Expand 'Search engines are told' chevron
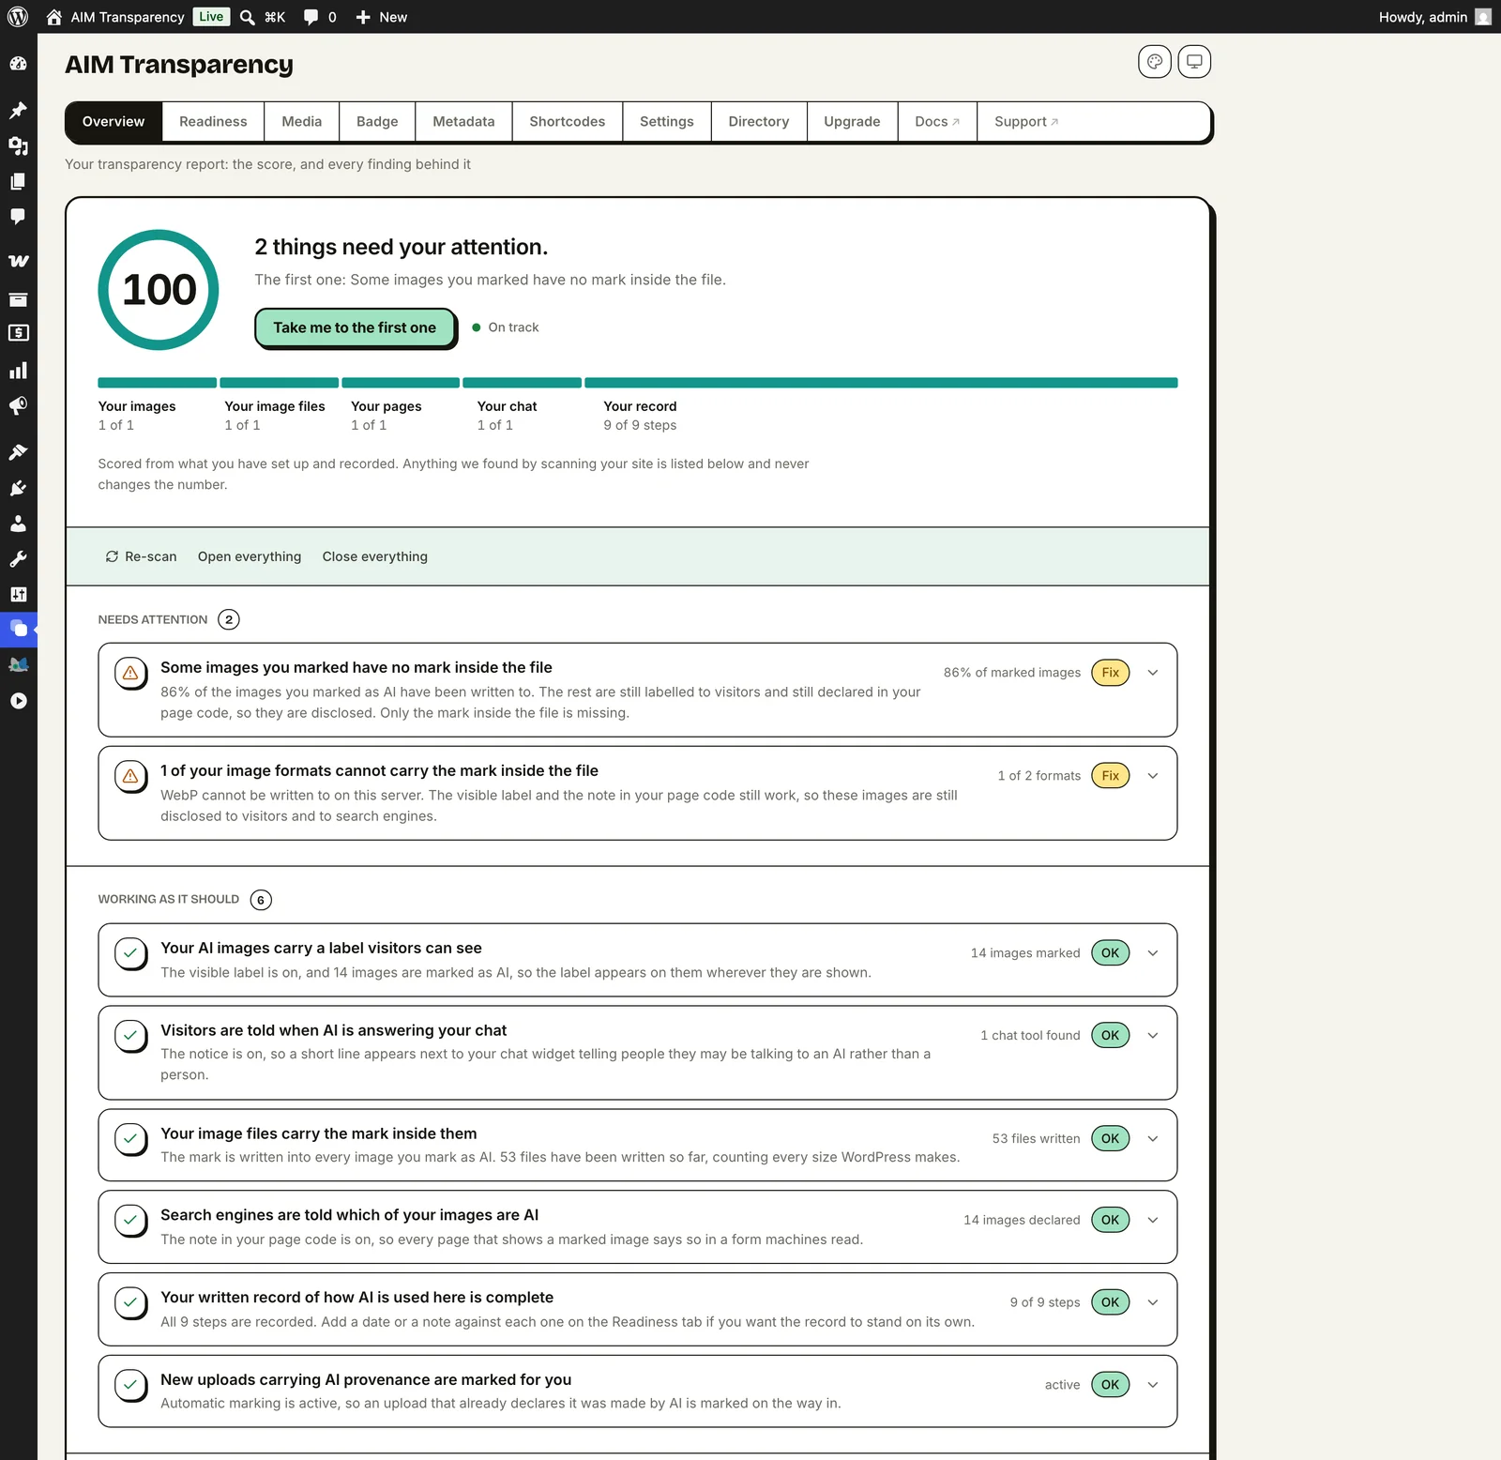1501x1460 pixels. (x=1153, y=1221)
